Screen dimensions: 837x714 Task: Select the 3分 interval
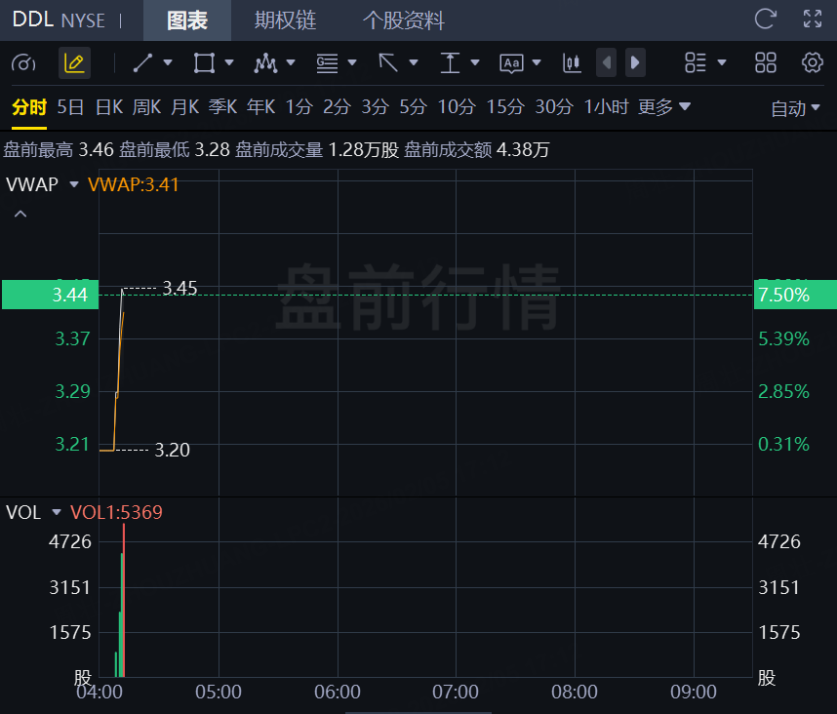376,107
